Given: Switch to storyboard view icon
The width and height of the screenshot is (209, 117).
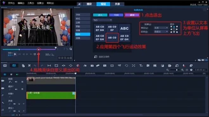Looking at the screenshot, I should click(x=5, y=66).
